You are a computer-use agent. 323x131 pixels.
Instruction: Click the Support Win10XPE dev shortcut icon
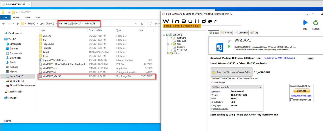click(x=40, y=60)
